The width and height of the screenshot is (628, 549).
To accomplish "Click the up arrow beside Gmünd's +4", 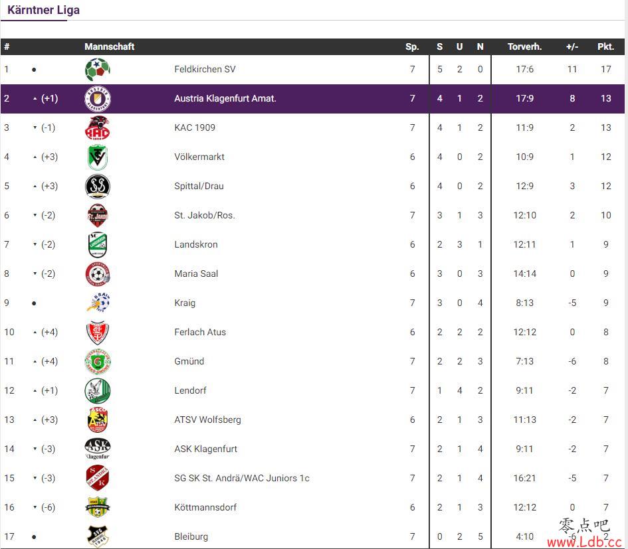I will pyautogui.click(x=35, y=362).
